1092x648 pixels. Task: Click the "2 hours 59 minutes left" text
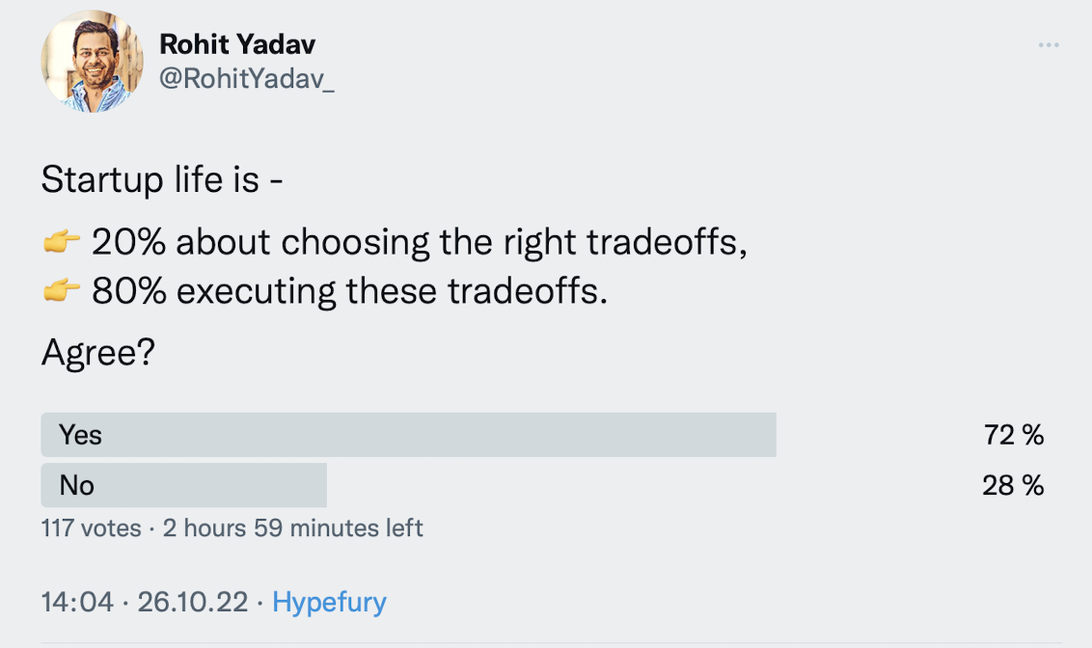pyautogui.click(x=293, y=528)
